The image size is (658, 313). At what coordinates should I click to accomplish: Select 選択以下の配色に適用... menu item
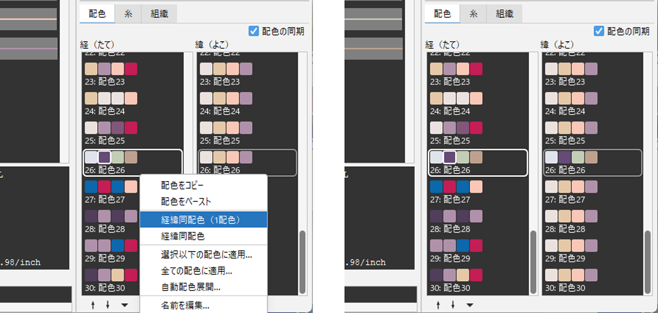point(206,254)
